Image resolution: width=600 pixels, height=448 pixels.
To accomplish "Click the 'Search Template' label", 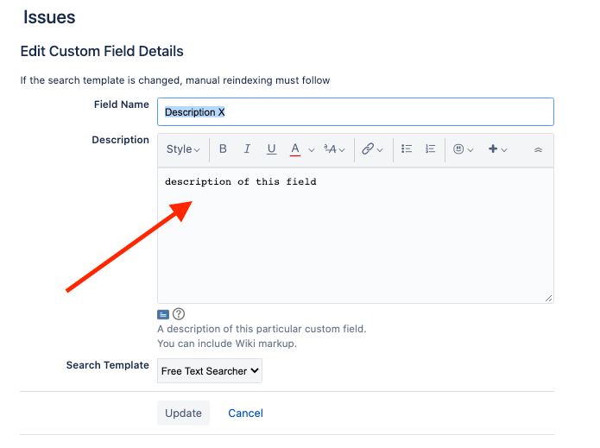I will (x=108, y=365).
